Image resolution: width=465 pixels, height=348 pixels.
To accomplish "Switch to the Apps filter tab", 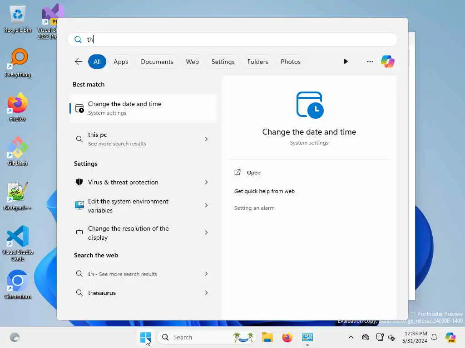I will coord(121,62).
